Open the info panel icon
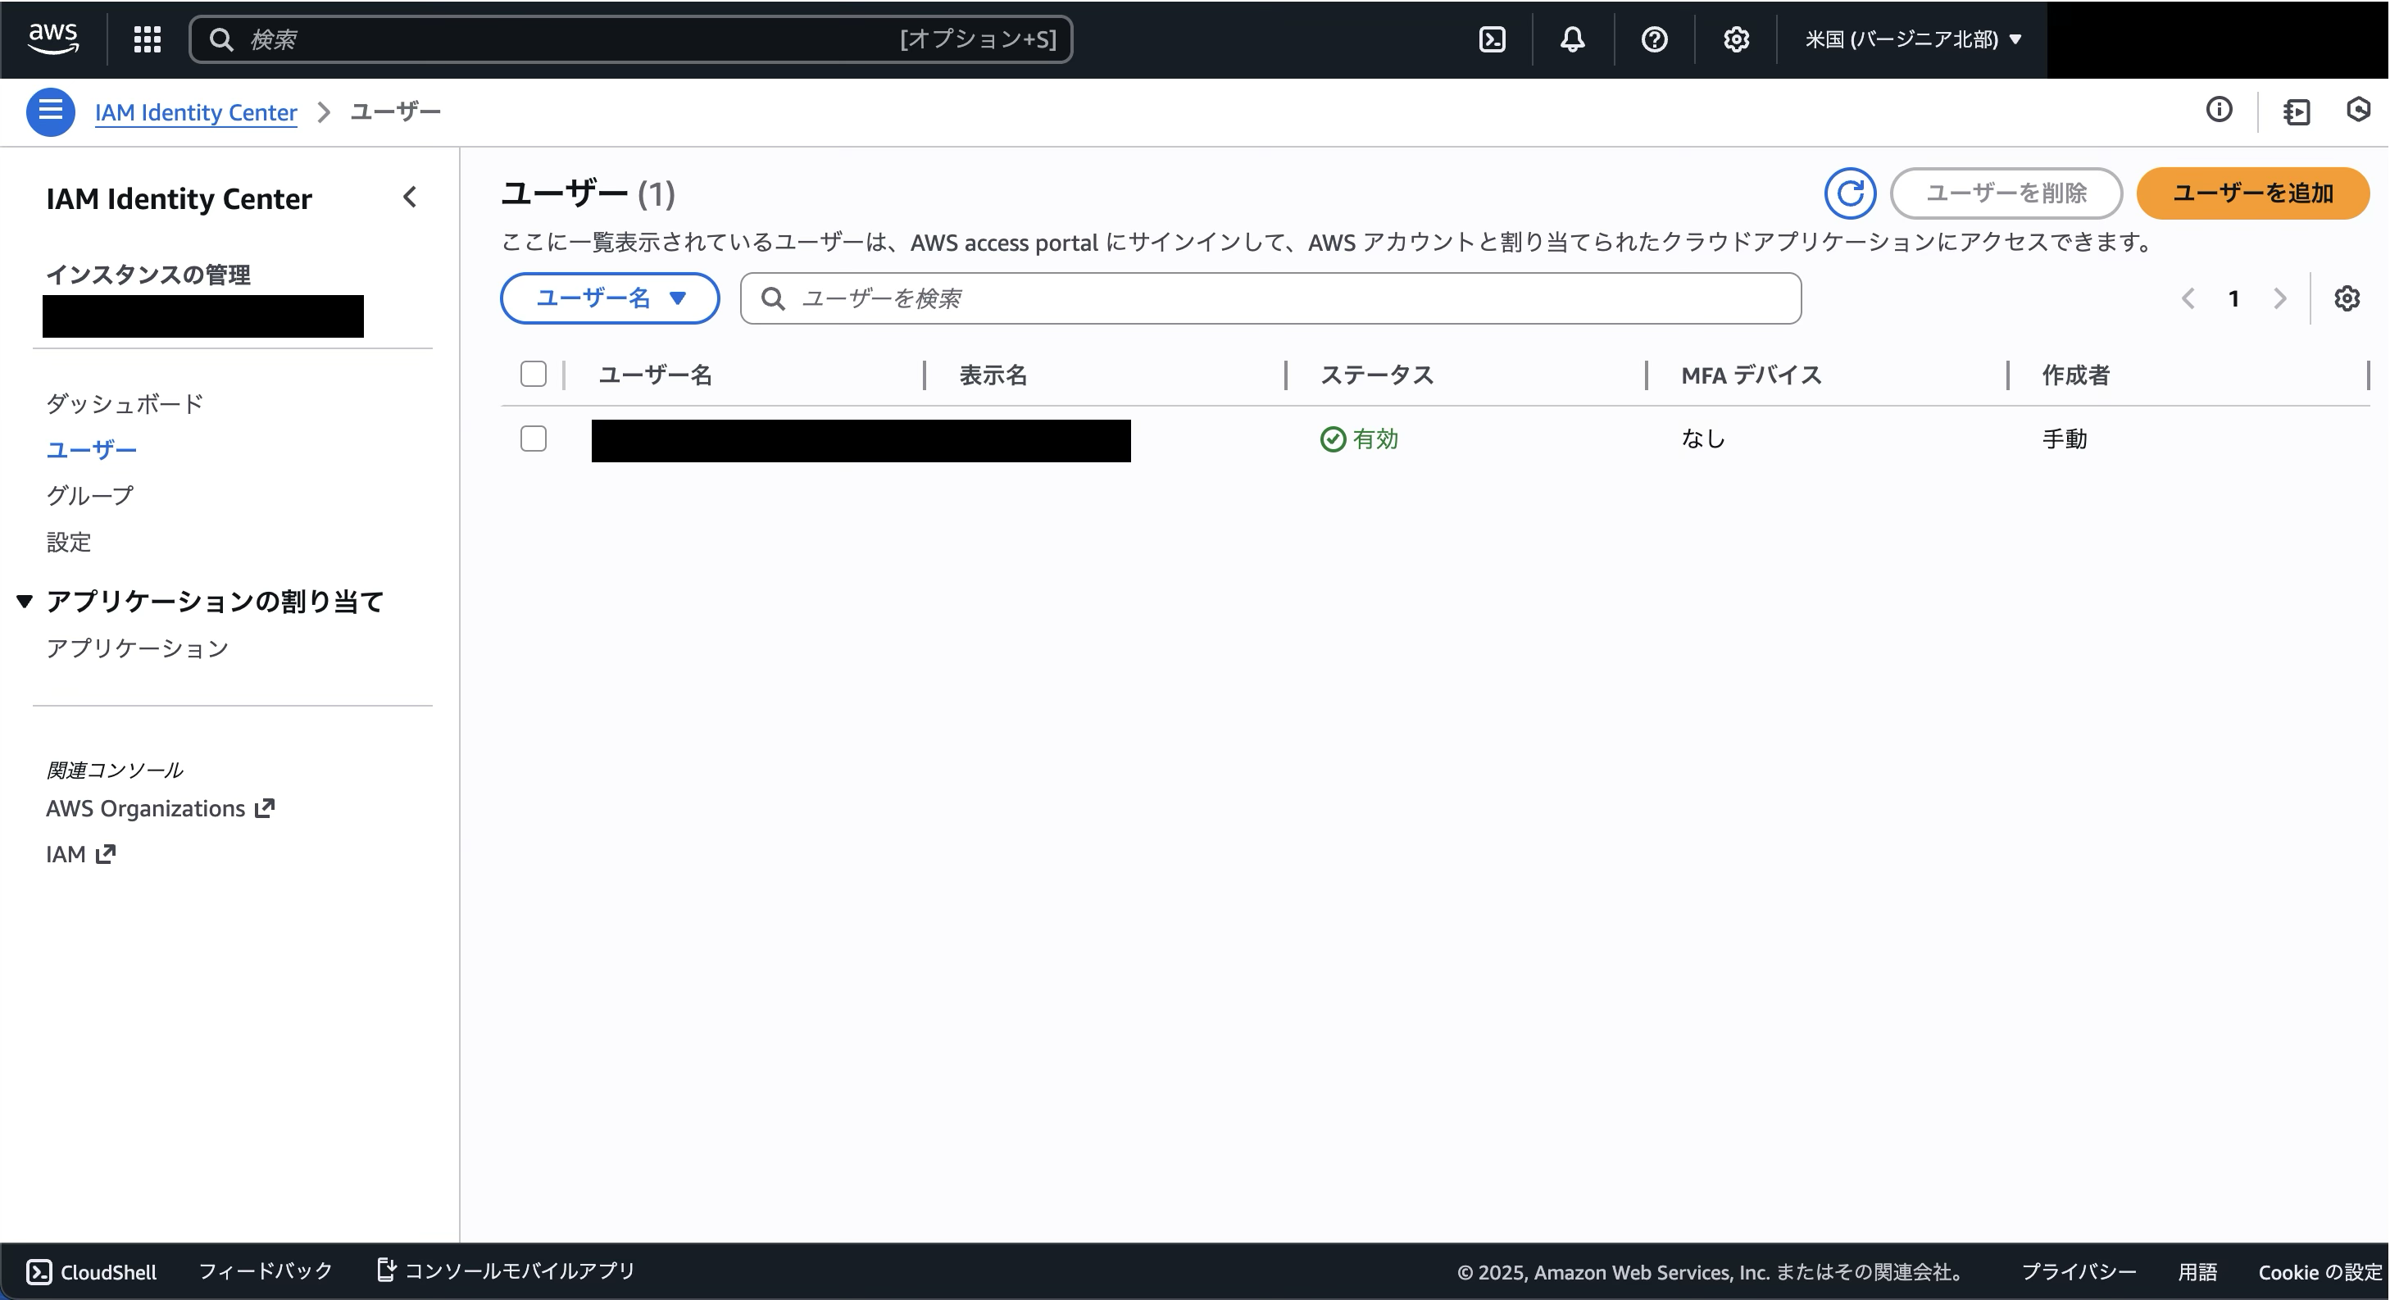This screenshot has width=2390, height=1300. (2219, 111)
